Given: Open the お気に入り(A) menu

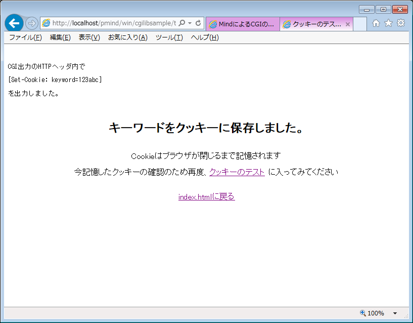Looking at the screenshot, I should coord(128,37).
